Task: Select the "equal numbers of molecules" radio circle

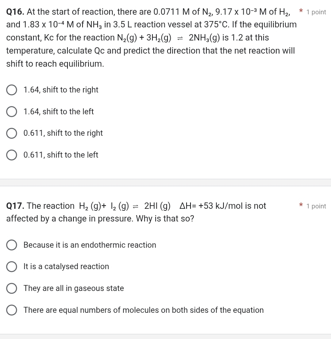Action: (x=12, y=310)
